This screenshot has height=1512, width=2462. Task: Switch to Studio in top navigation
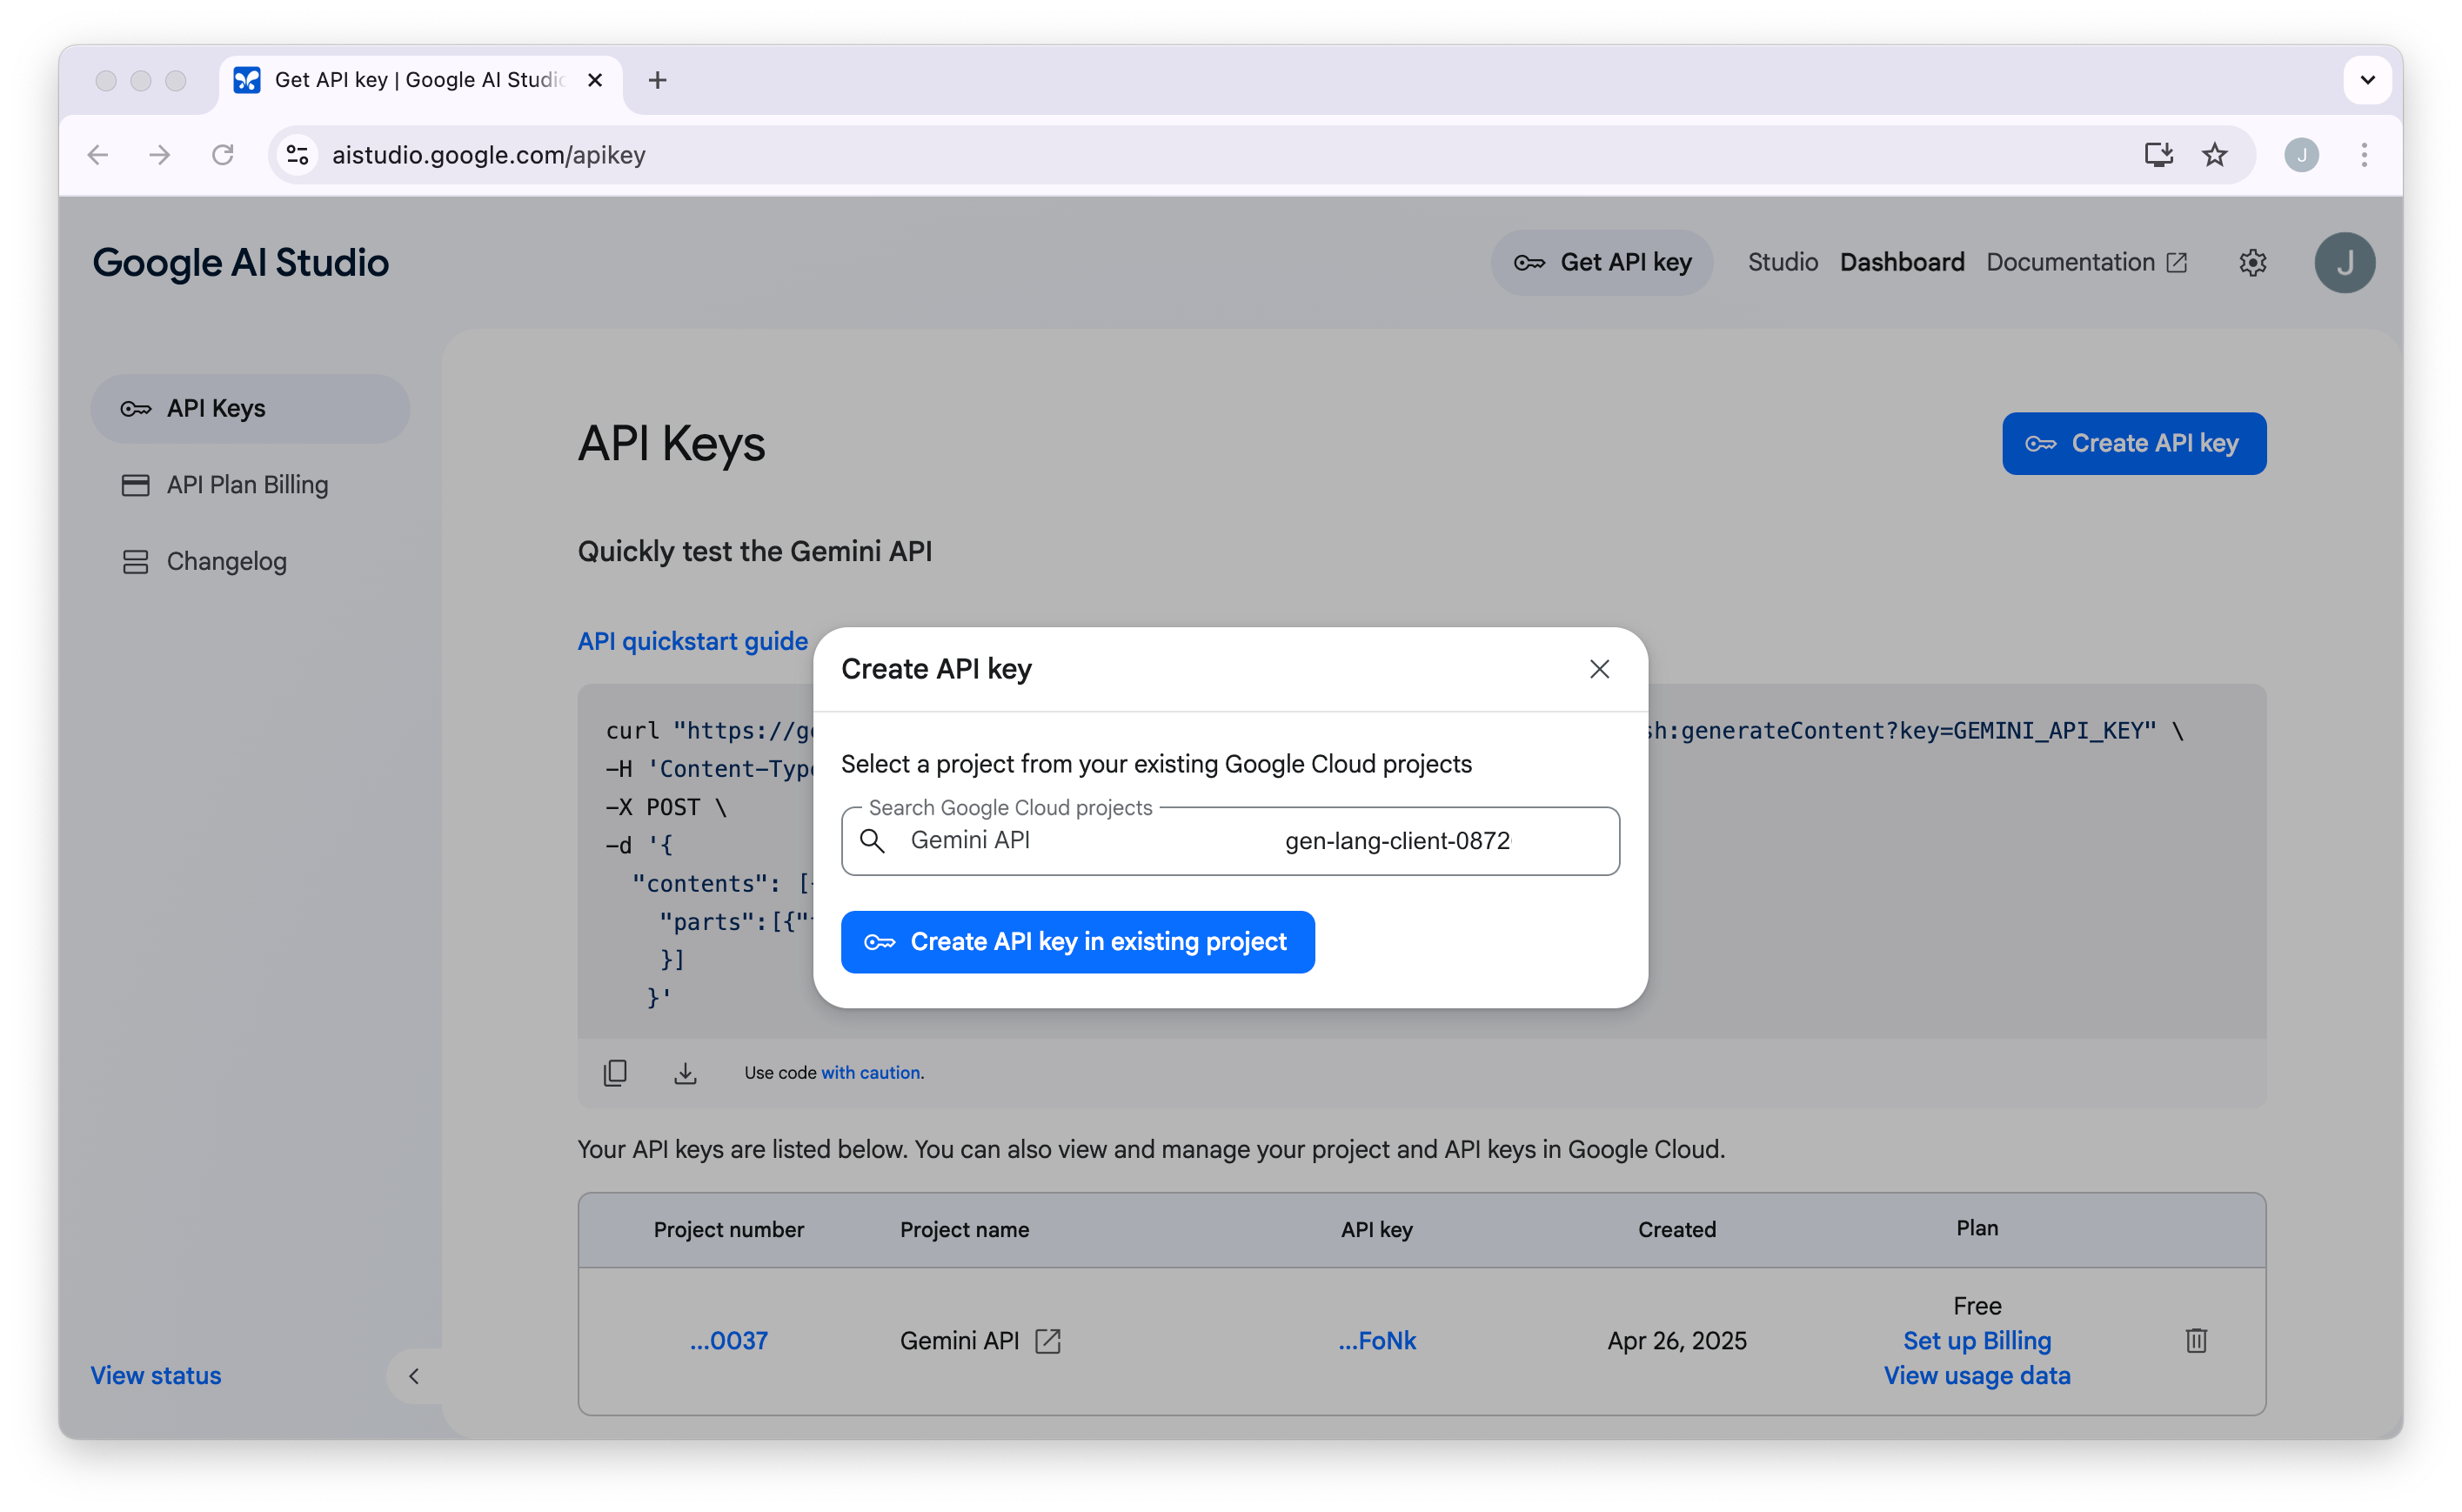click(x=1782, y=262)
